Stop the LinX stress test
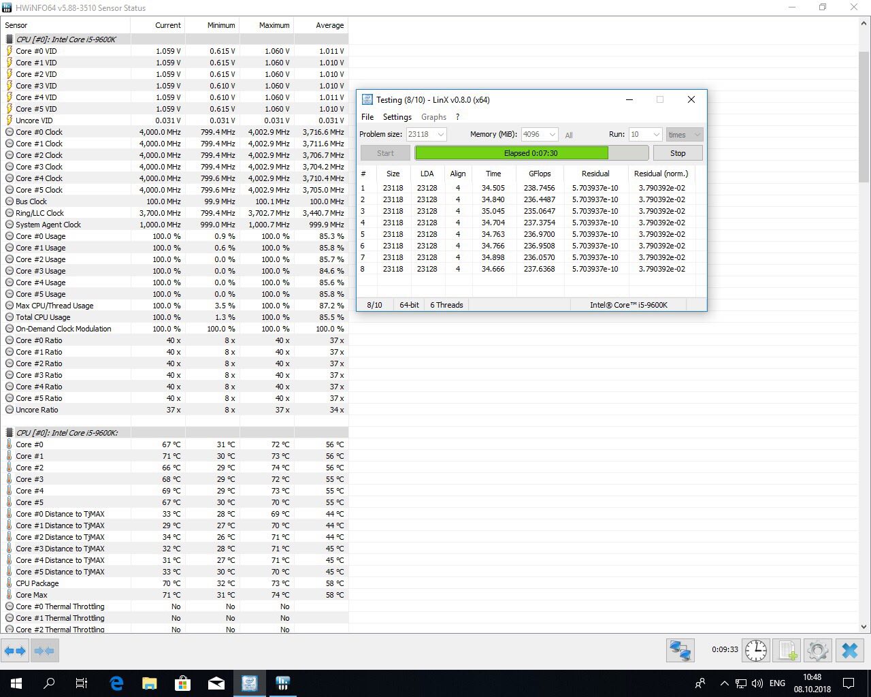Screen dimensions: 871x697 677,153
